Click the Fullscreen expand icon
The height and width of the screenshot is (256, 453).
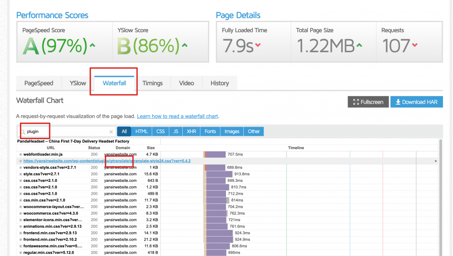tap(356, 102)
